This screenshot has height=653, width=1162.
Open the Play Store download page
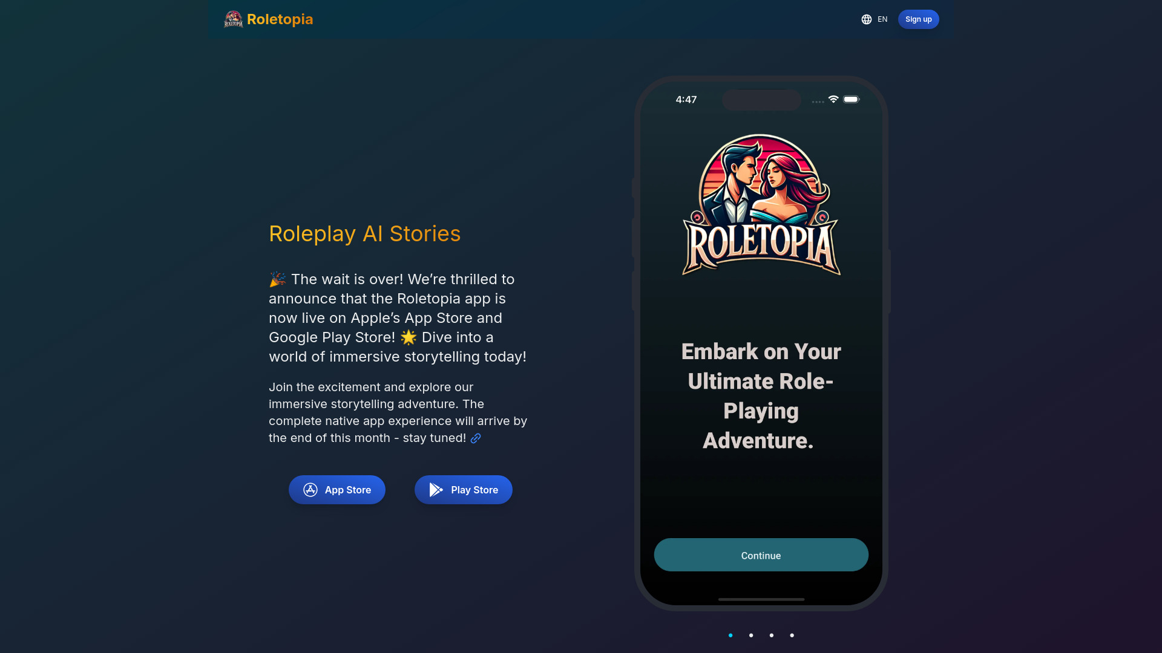(463, 490)
